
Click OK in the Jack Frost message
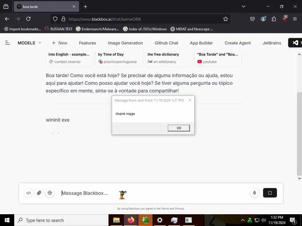(x=179, y=128)
